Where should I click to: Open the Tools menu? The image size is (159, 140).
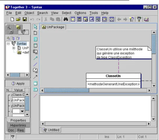[x=94, y=13]
